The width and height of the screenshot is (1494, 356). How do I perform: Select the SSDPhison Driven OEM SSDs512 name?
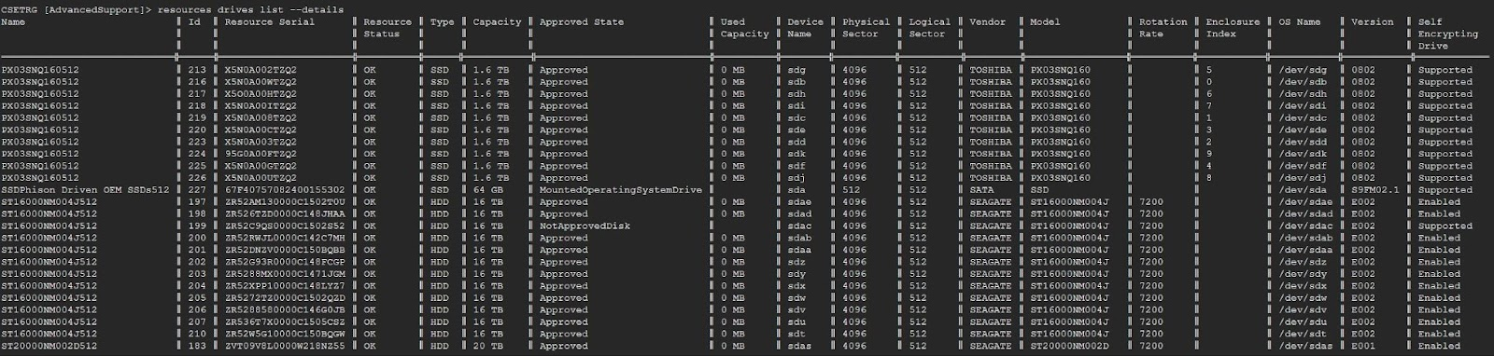click(85, 190)
